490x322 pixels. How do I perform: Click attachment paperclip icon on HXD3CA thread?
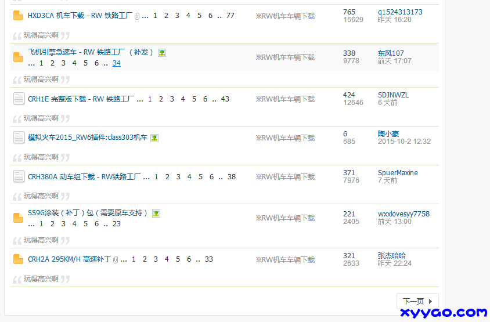coord(137,16)
